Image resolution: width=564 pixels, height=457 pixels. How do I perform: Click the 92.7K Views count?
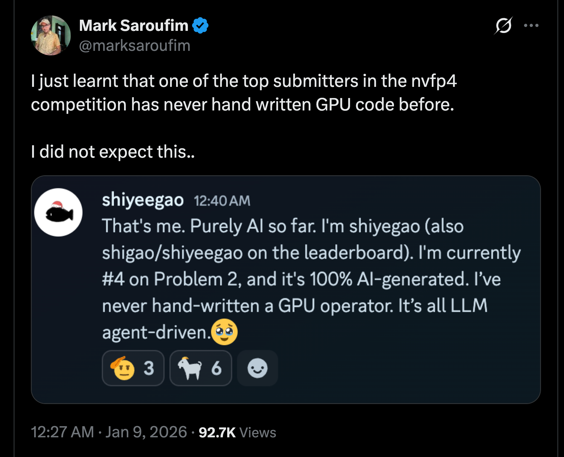click(x=237, y=432)
